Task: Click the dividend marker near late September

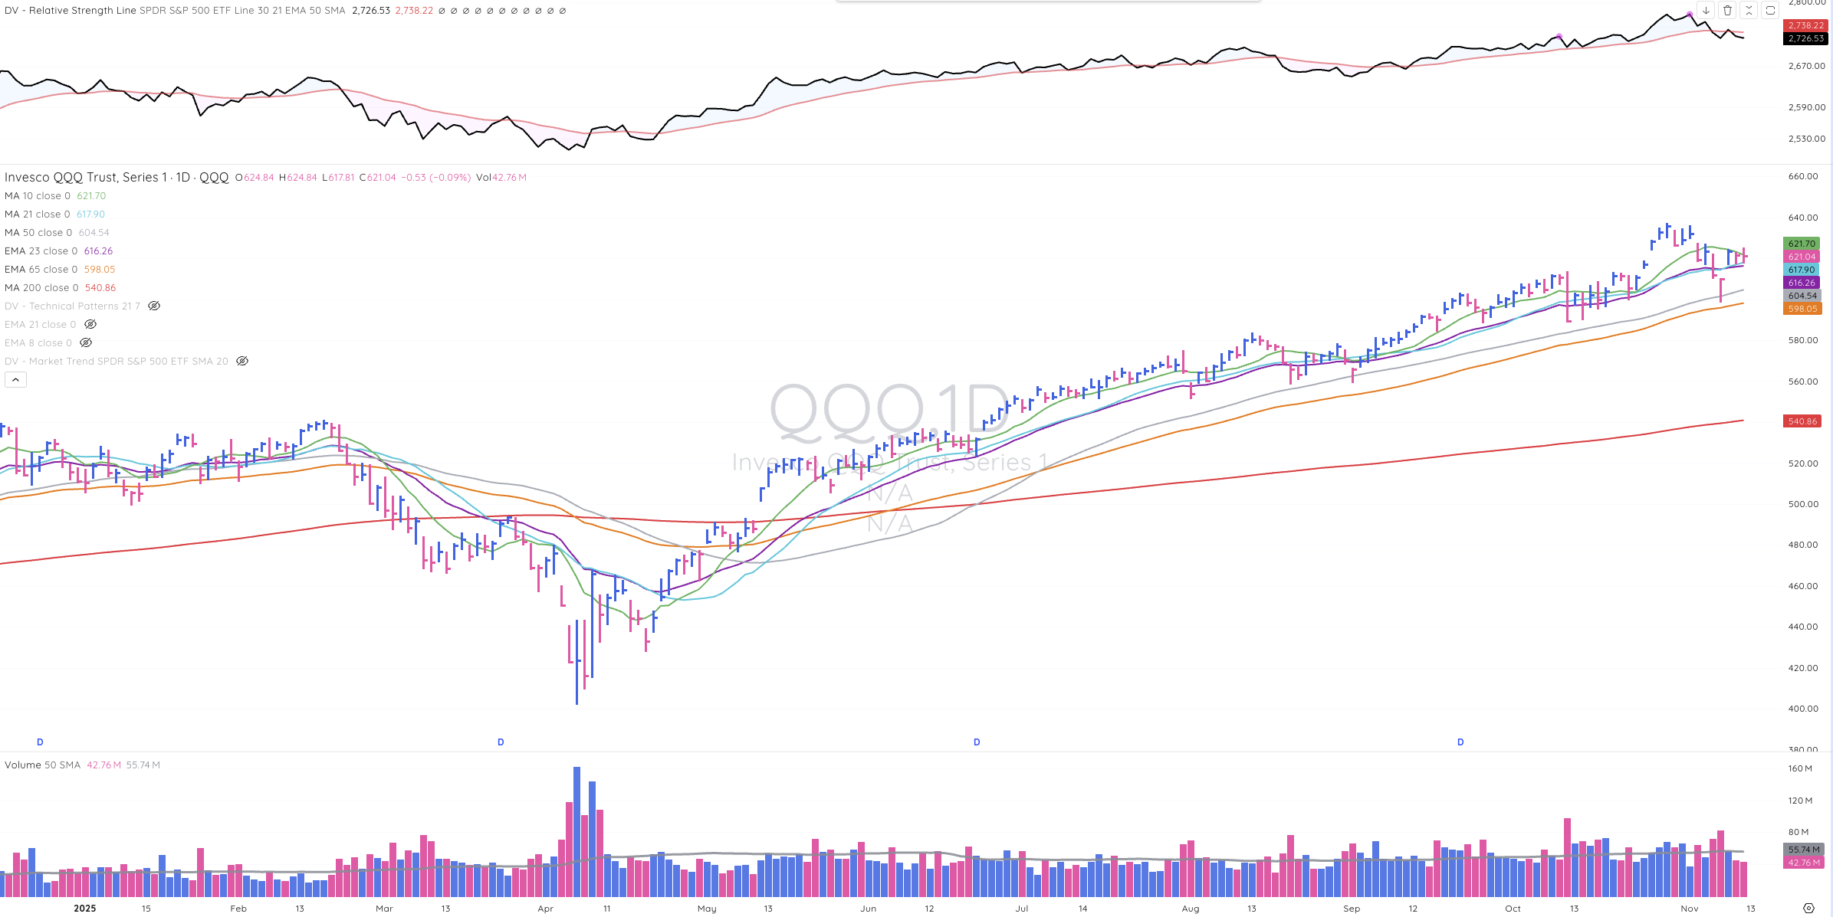Action: coord(1460,742)
